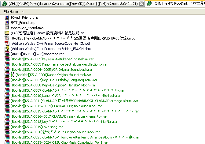Select KSLA-0006 Kanon Original Soundtrack.rar

coord(53,75)
